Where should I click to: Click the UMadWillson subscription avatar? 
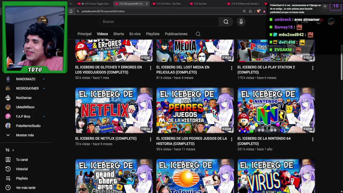[x=8, y=107]
